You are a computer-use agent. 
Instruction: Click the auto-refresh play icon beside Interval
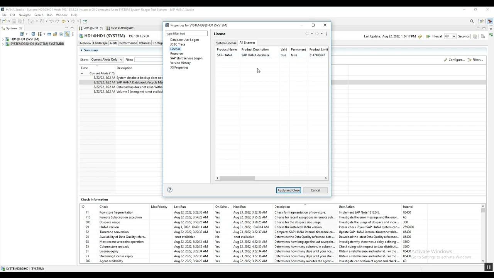(428, 36)
